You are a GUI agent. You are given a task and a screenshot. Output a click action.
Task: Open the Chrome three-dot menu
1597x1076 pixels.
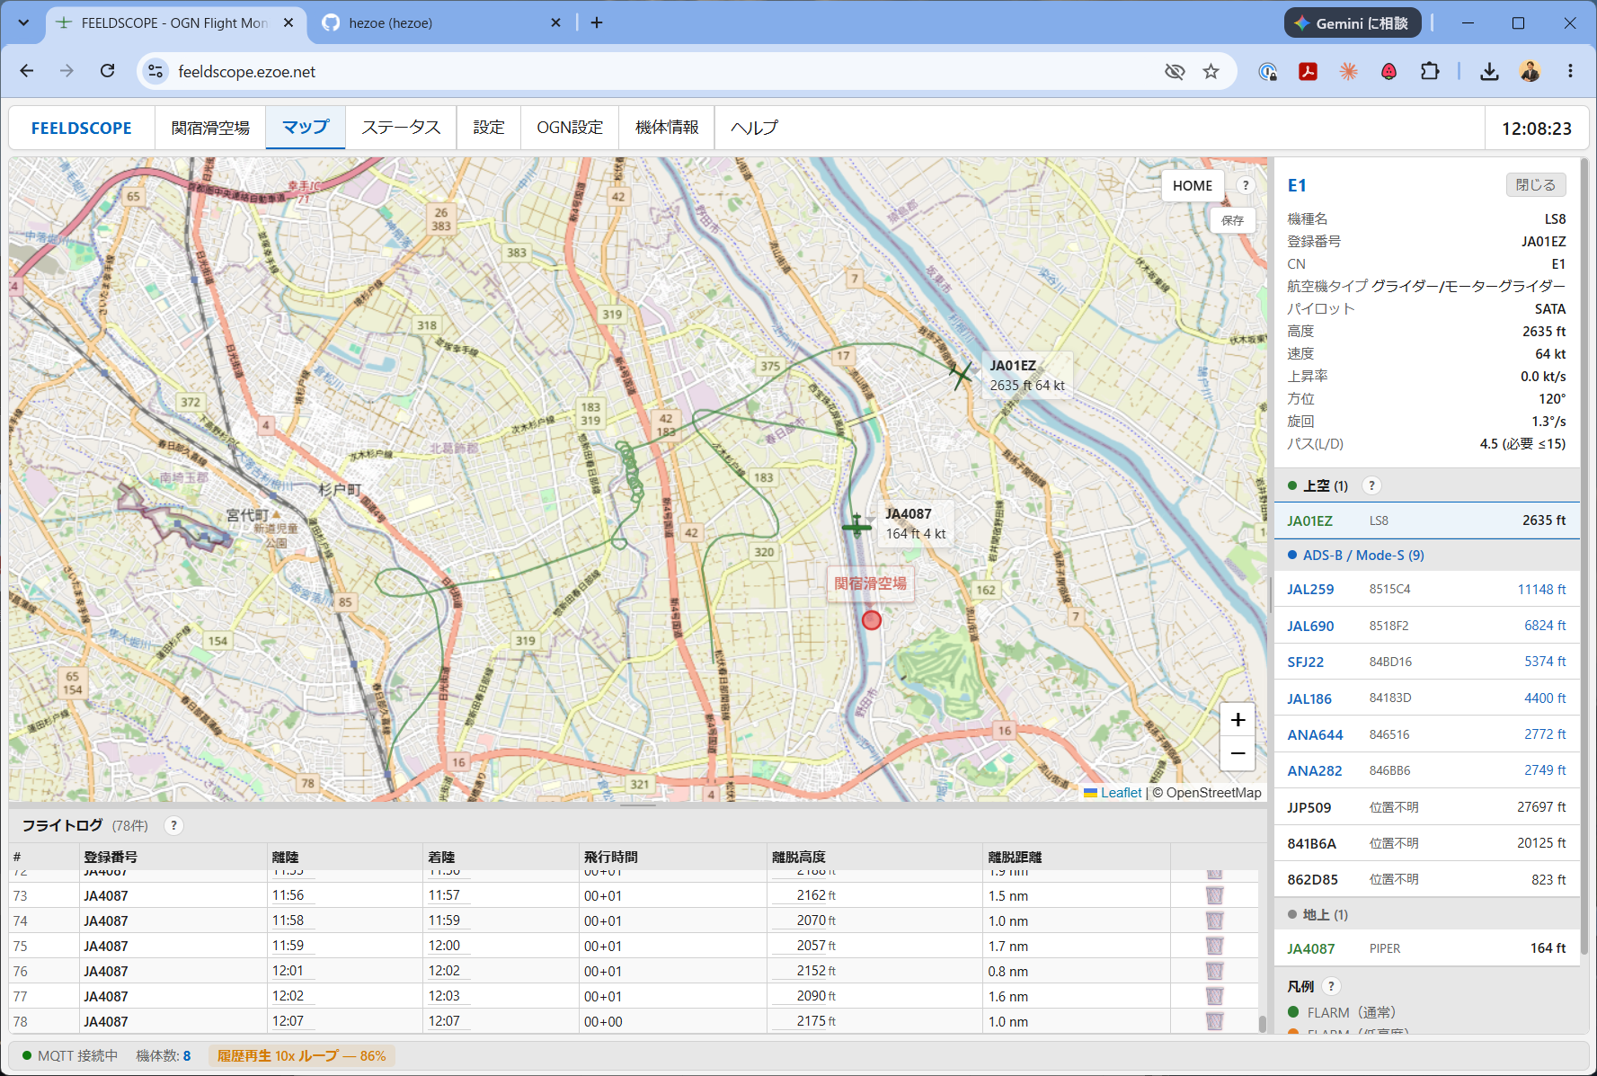(x=1570, y=71)
